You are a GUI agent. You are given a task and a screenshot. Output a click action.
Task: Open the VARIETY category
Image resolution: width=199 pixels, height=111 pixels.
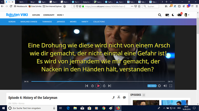click(x=85, y=22)
